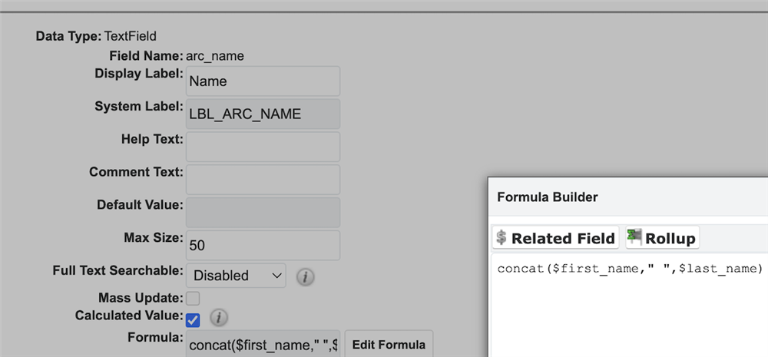Focus the empty Help Text field
Image resolution: width=768 pixels, height=357 pixels.
[263, 147]
